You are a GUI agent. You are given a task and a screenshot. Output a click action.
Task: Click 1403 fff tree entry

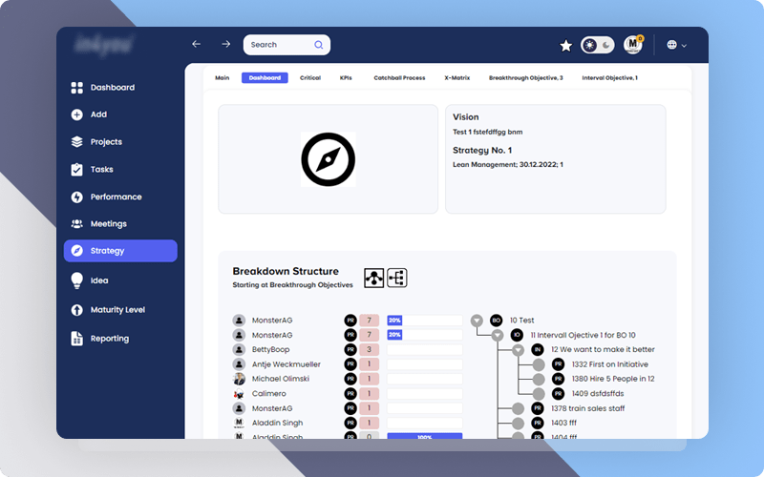point(563,423)
